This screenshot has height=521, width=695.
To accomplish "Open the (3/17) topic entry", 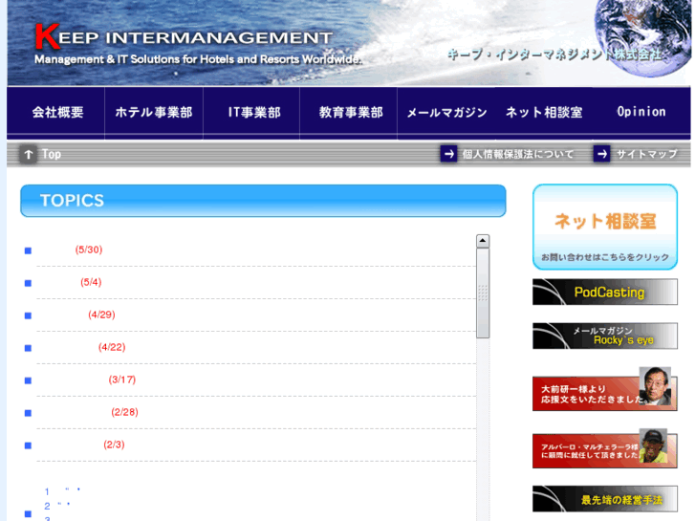I will 122,380.
